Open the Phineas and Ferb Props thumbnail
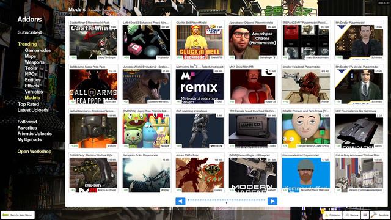 pos(306,130)
